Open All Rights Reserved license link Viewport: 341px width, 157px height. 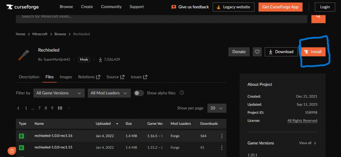[x=302, y=121]
